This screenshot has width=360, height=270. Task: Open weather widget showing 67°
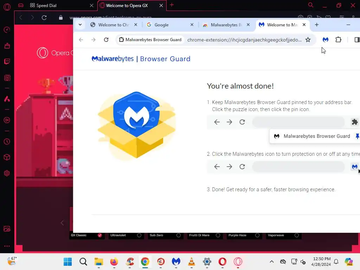12,261
